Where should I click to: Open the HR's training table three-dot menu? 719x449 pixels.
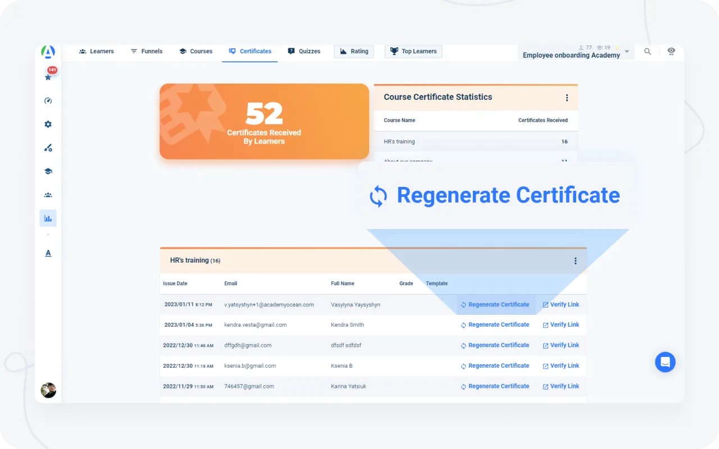(575, 261)
